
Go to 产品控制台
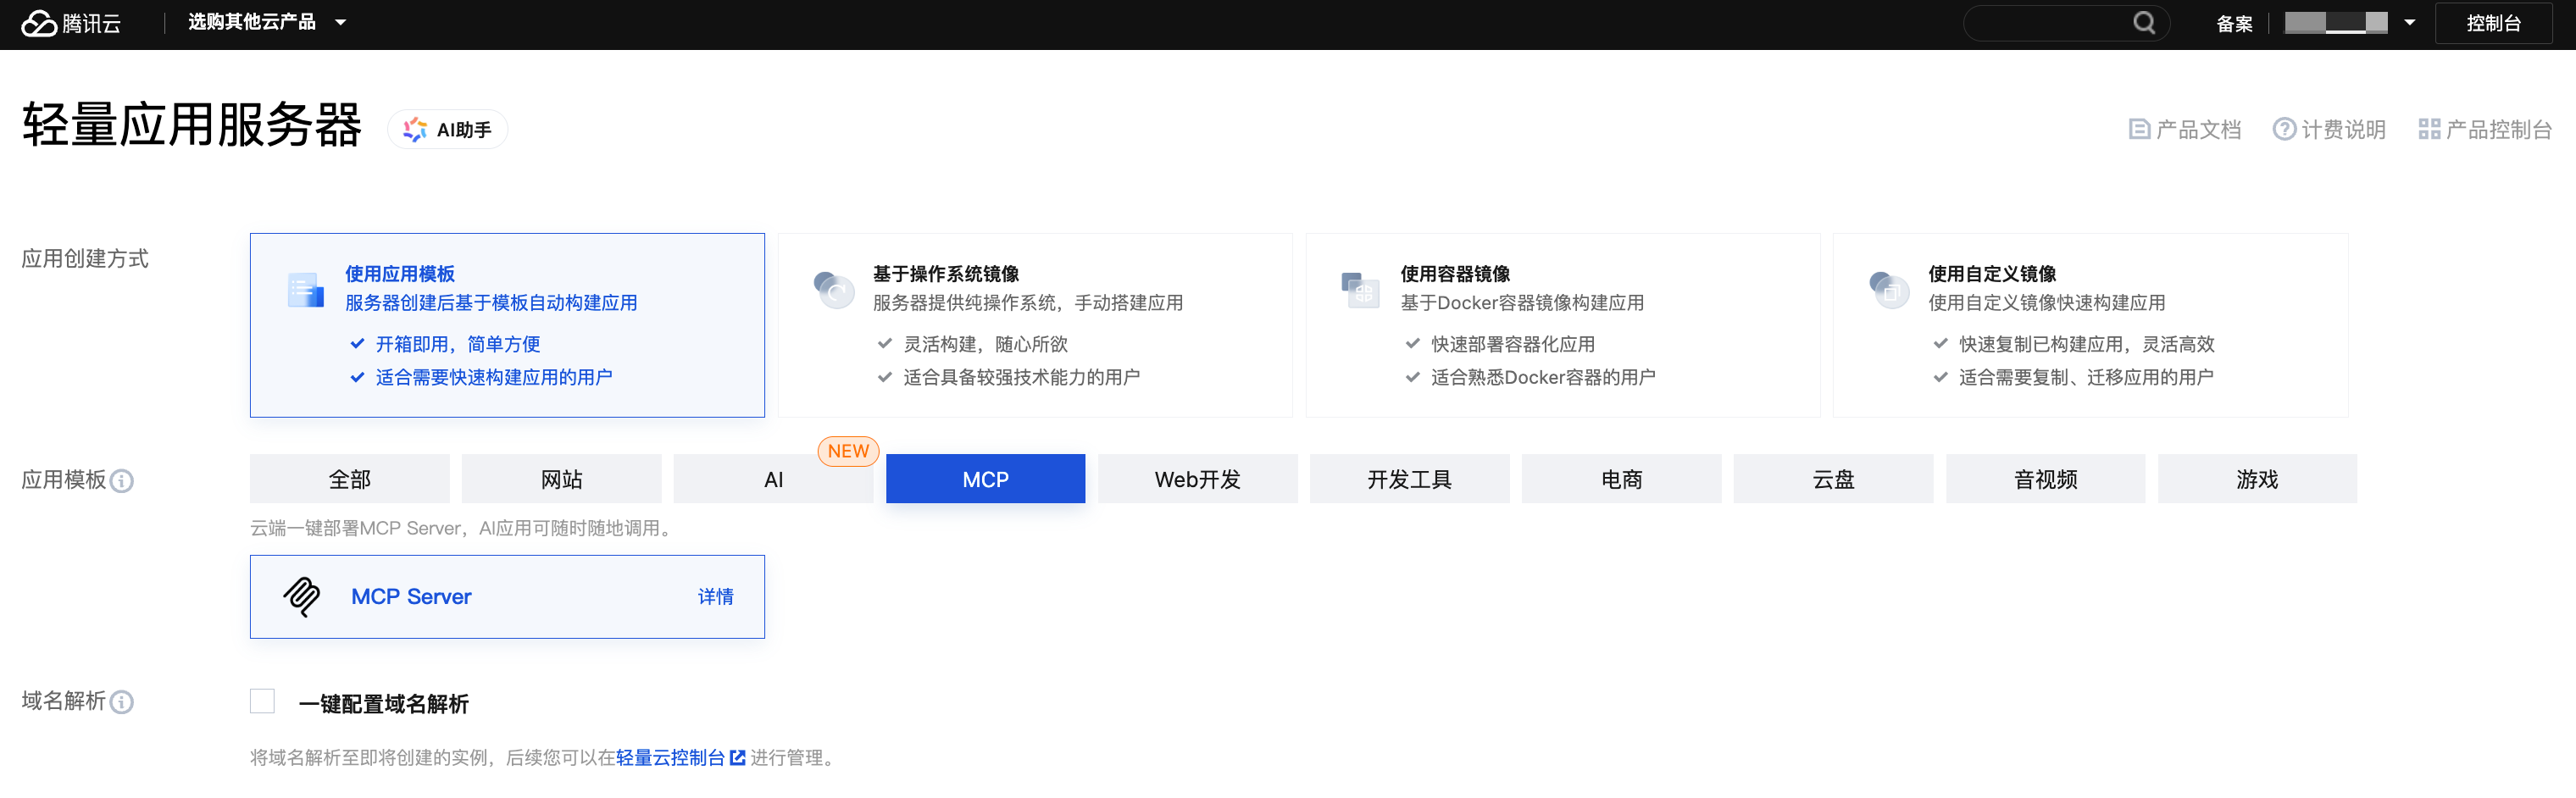pos(2485,130)
